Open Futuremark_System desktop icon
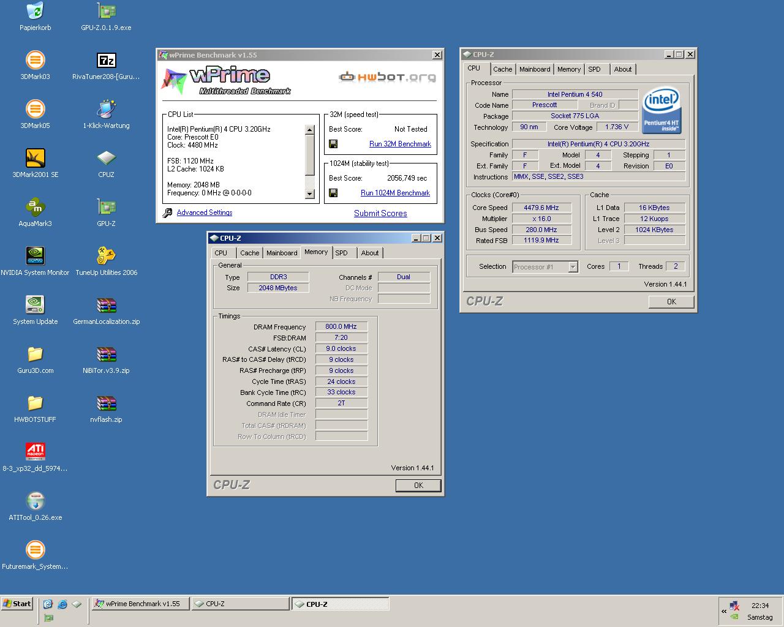 tap(35, 550)
